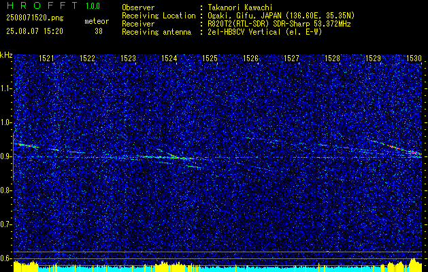
Task: Click time marker 1526
Action: tap(250, 58)
